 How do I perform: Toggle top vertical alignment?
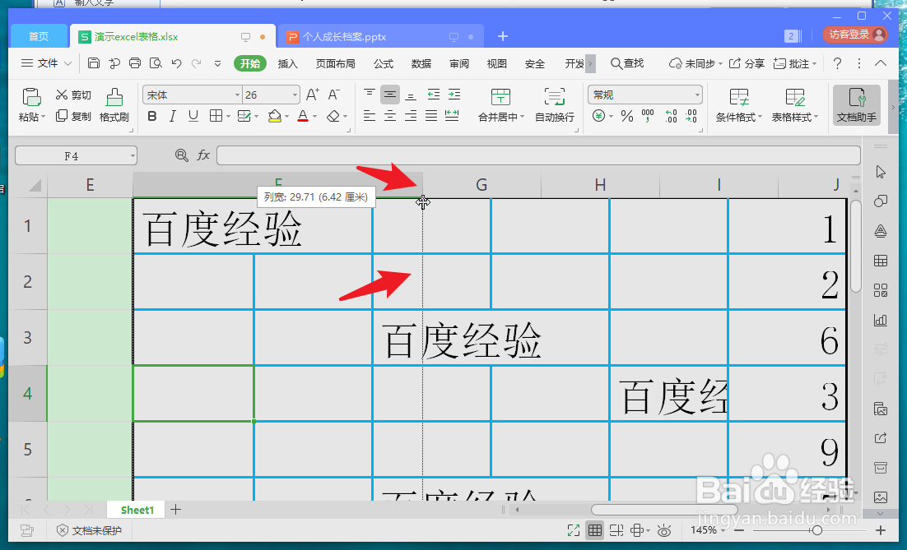[x=369, y=95]
